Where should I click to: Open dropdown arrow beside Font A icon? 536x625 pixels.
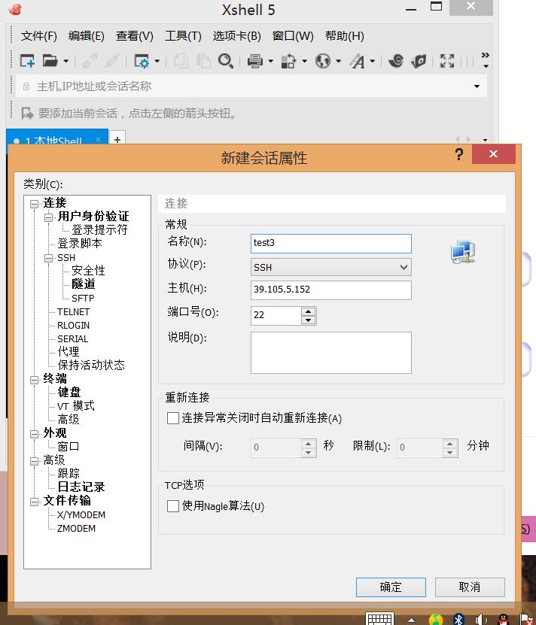pyautogui.click(x=372, y=62)
